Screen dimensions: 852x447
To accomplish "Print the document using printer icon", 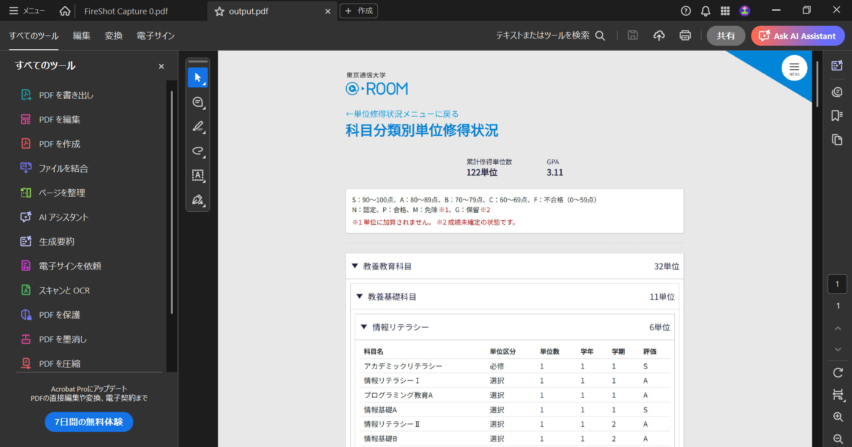I will coord(685,36).
